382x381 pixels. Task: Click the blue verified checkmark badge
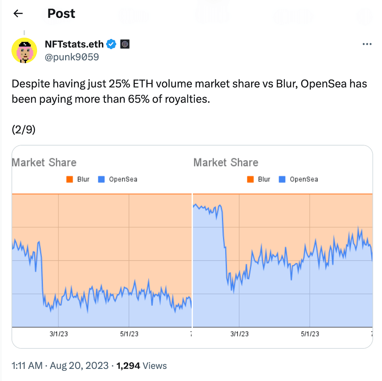112,44
